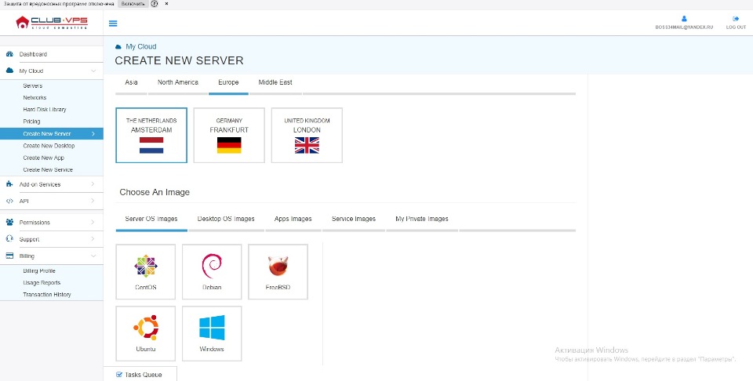Click the hamburger menu icon

(x=113, y=24)
